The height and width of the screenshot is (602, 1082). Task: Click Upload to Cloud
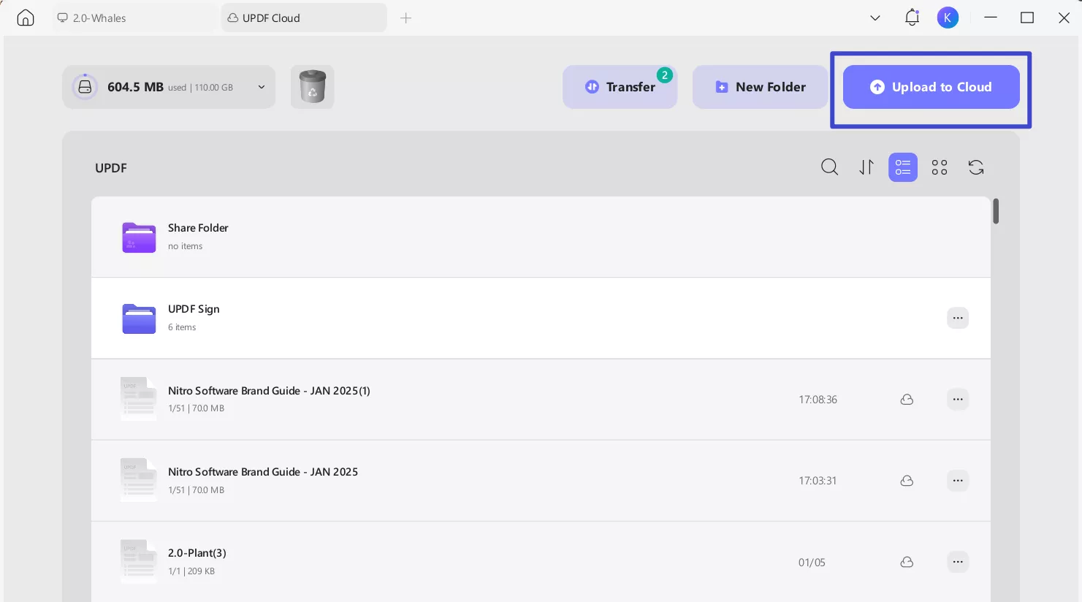tap(931, 87)
